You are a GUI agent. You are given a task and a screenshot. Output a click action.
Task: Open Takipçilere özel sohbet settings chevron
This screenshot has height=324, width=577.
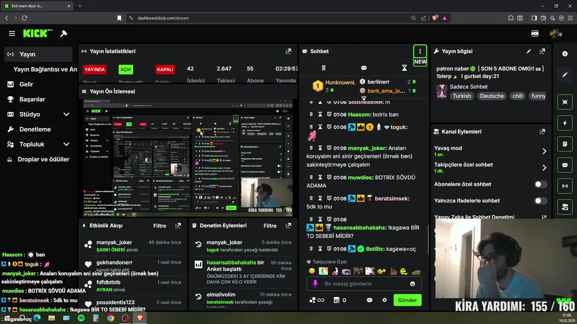click(544, 168)
